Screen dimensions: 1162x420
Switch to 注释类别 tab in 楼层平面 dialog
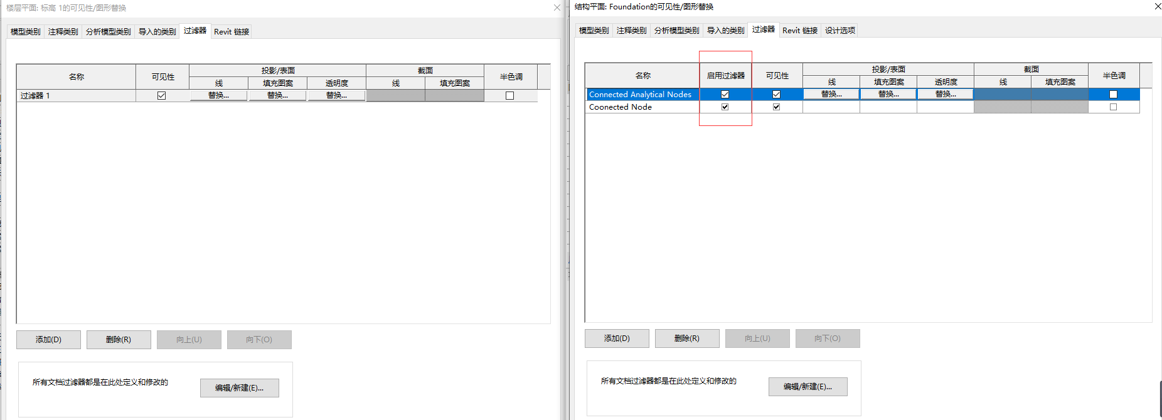point(63,31)
